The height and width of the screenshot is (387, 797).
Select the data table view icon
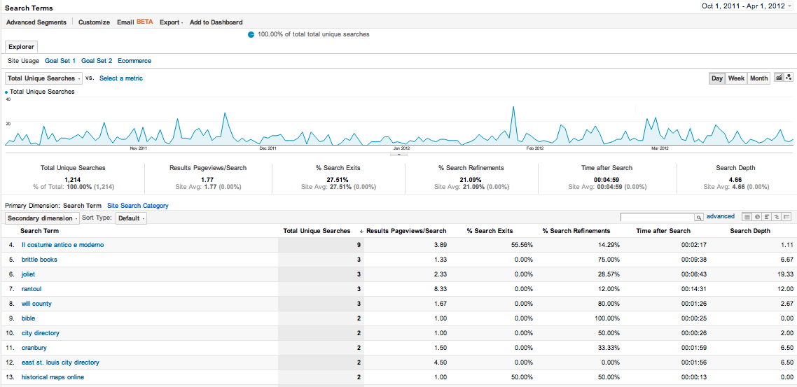click(x=747, y=218)
